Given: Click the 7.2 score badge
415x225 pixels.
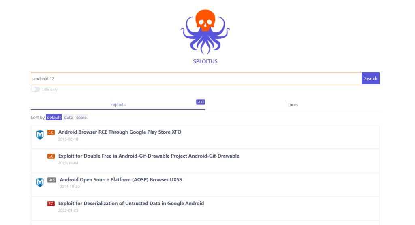Looking at the screenshot, I should tap(51, 204).
